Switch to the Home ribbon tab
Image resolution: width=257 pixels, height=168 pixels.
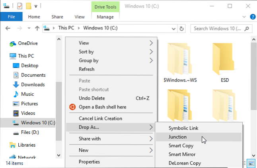tap(34, 17)
